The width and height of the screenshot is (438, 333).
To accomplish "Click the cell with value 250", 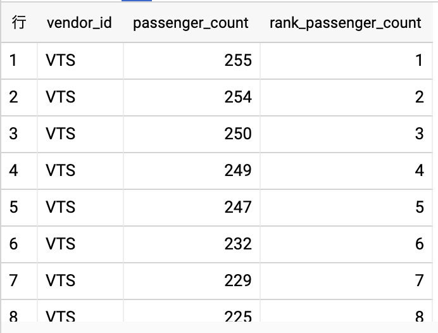I will pyautogui.click(x=237, y=134).
